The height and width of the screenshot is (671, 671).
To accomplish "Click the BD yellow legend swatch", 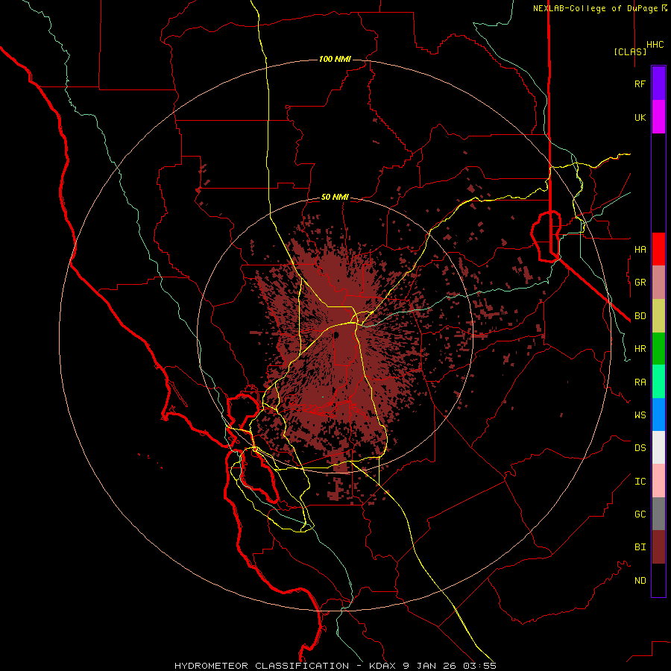I will click(658, 316).
